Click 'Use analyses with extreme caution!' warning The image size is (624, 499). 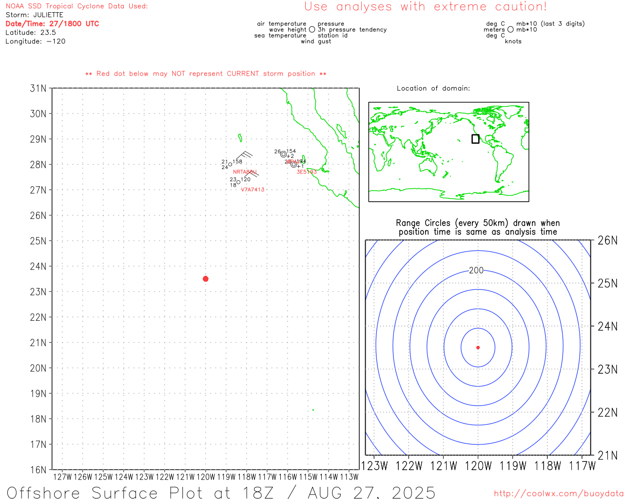coord(426,6)
